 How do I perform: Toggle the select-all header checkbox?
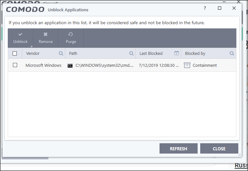[15, 54]
